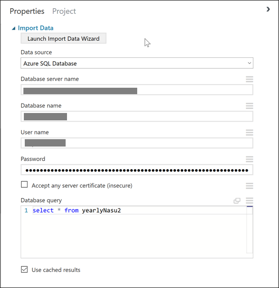Open hamburger menu beside server certificate option

[249, 186]
